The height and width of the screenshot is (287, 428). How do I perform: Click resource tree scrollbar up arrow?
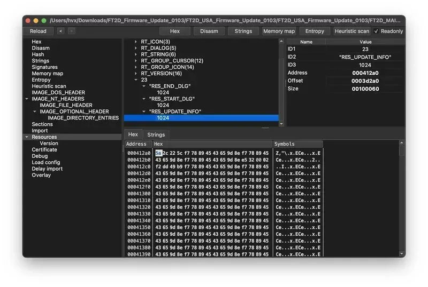coord(281,41)
